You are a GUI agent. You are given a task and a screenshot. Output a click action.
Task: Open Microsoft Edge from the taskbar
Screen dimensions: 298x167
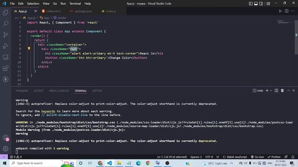(138, 163)
